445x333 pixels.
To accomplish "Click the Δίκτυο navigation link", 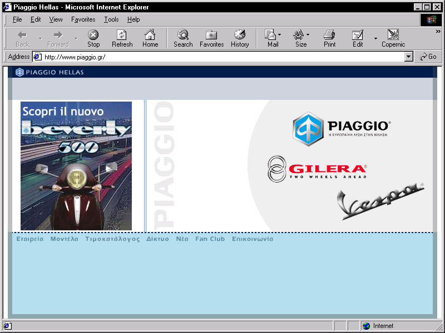I will (157, 239).
